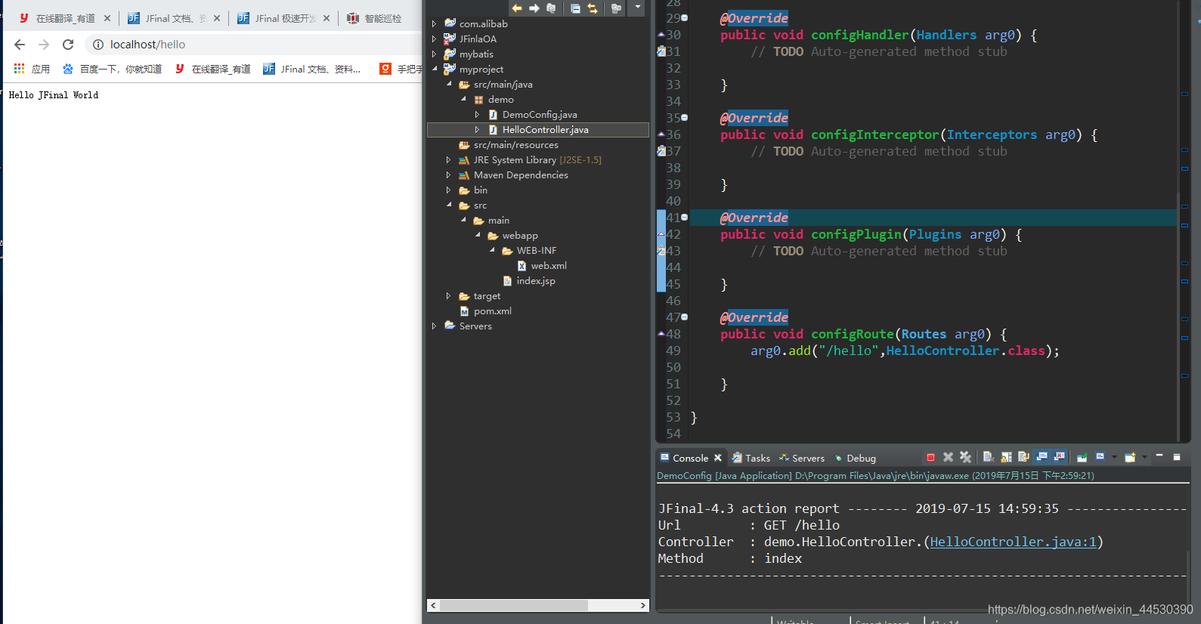Image resolution: width=1201 pixels, height=624 pixels.
Task: Click the task marker icon on line 37
Action: [x=661, y=151]
